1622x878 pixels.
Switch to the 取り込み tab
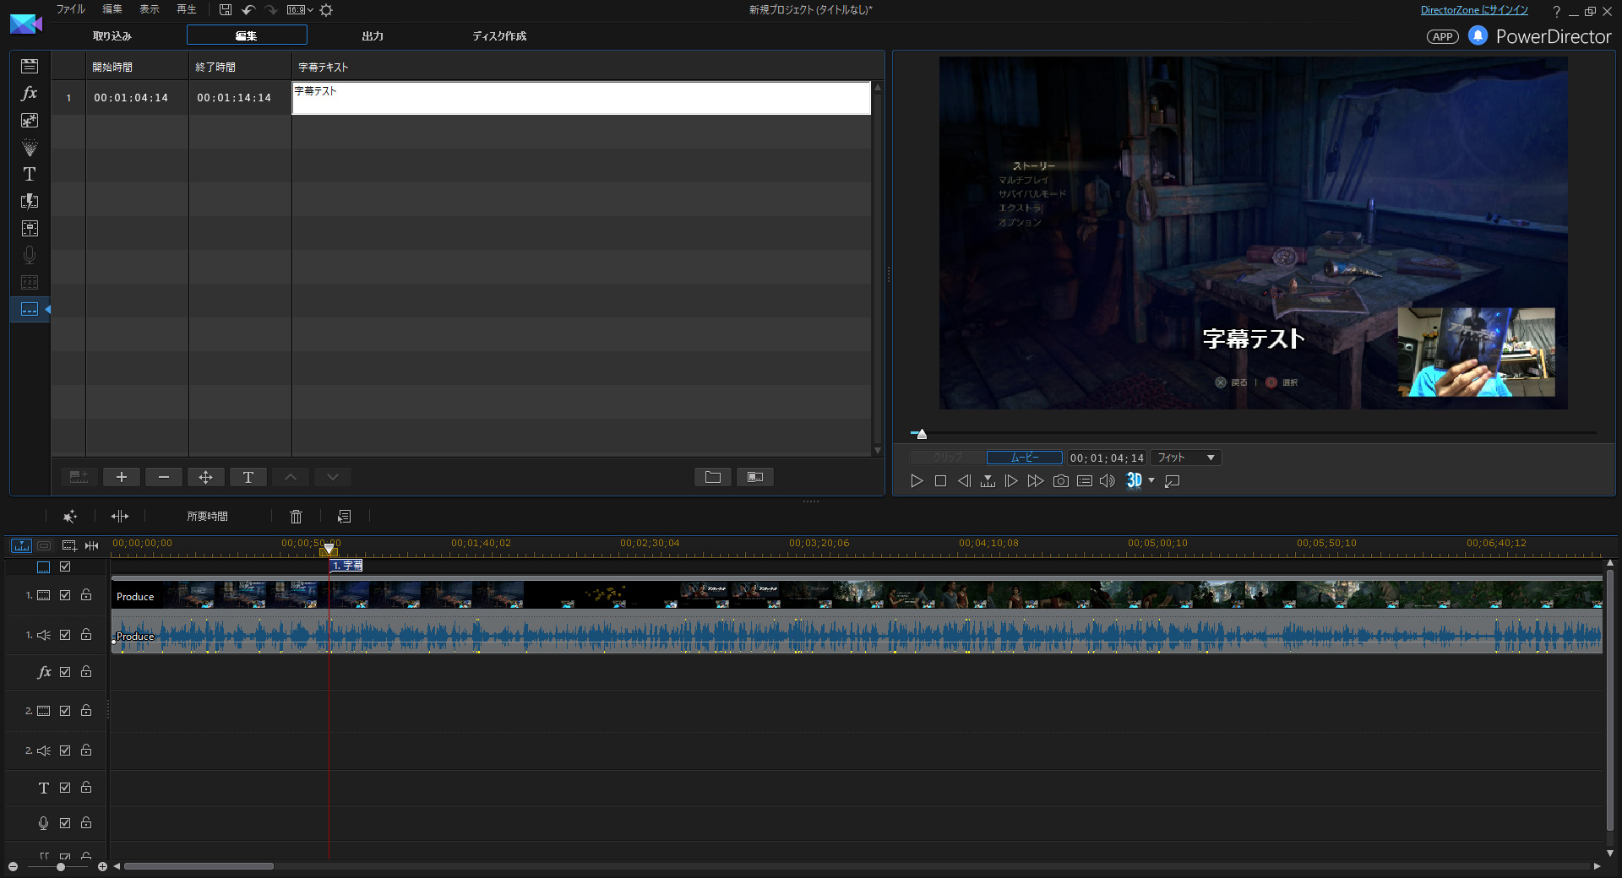(112, 35)
